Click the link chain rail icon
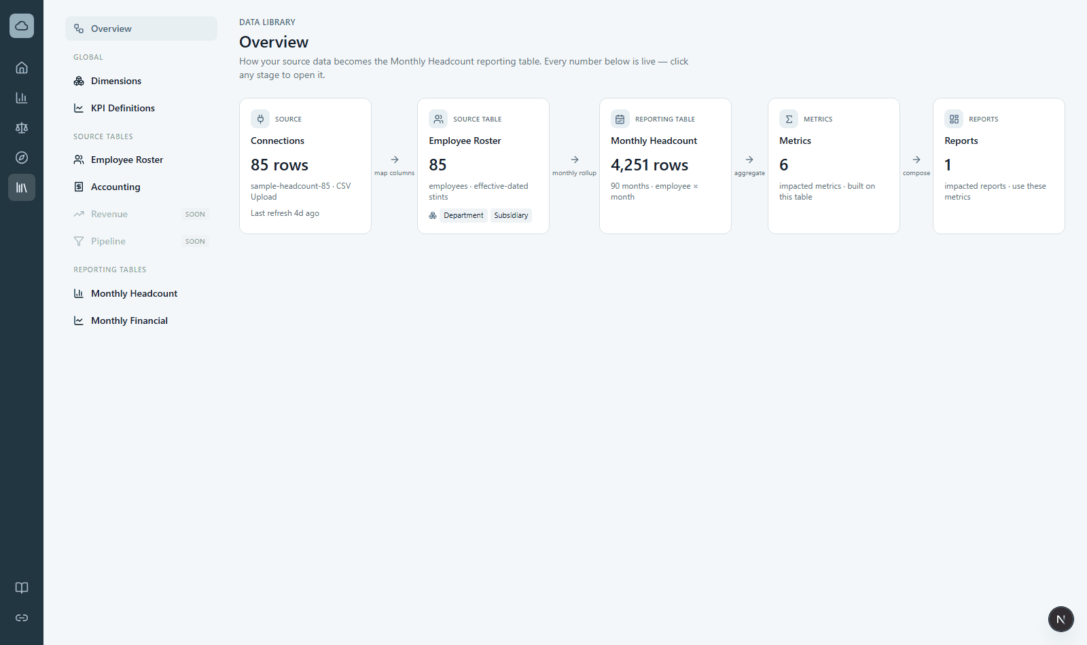The height and width of the screenshot is (645, 1087). [x=22, y=618]
